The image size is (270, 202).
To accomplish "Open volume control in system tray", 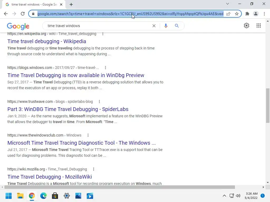I will [x=238, y=196].
